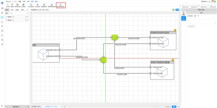Click the copy control icon (复制控制符)

point(44,5)
